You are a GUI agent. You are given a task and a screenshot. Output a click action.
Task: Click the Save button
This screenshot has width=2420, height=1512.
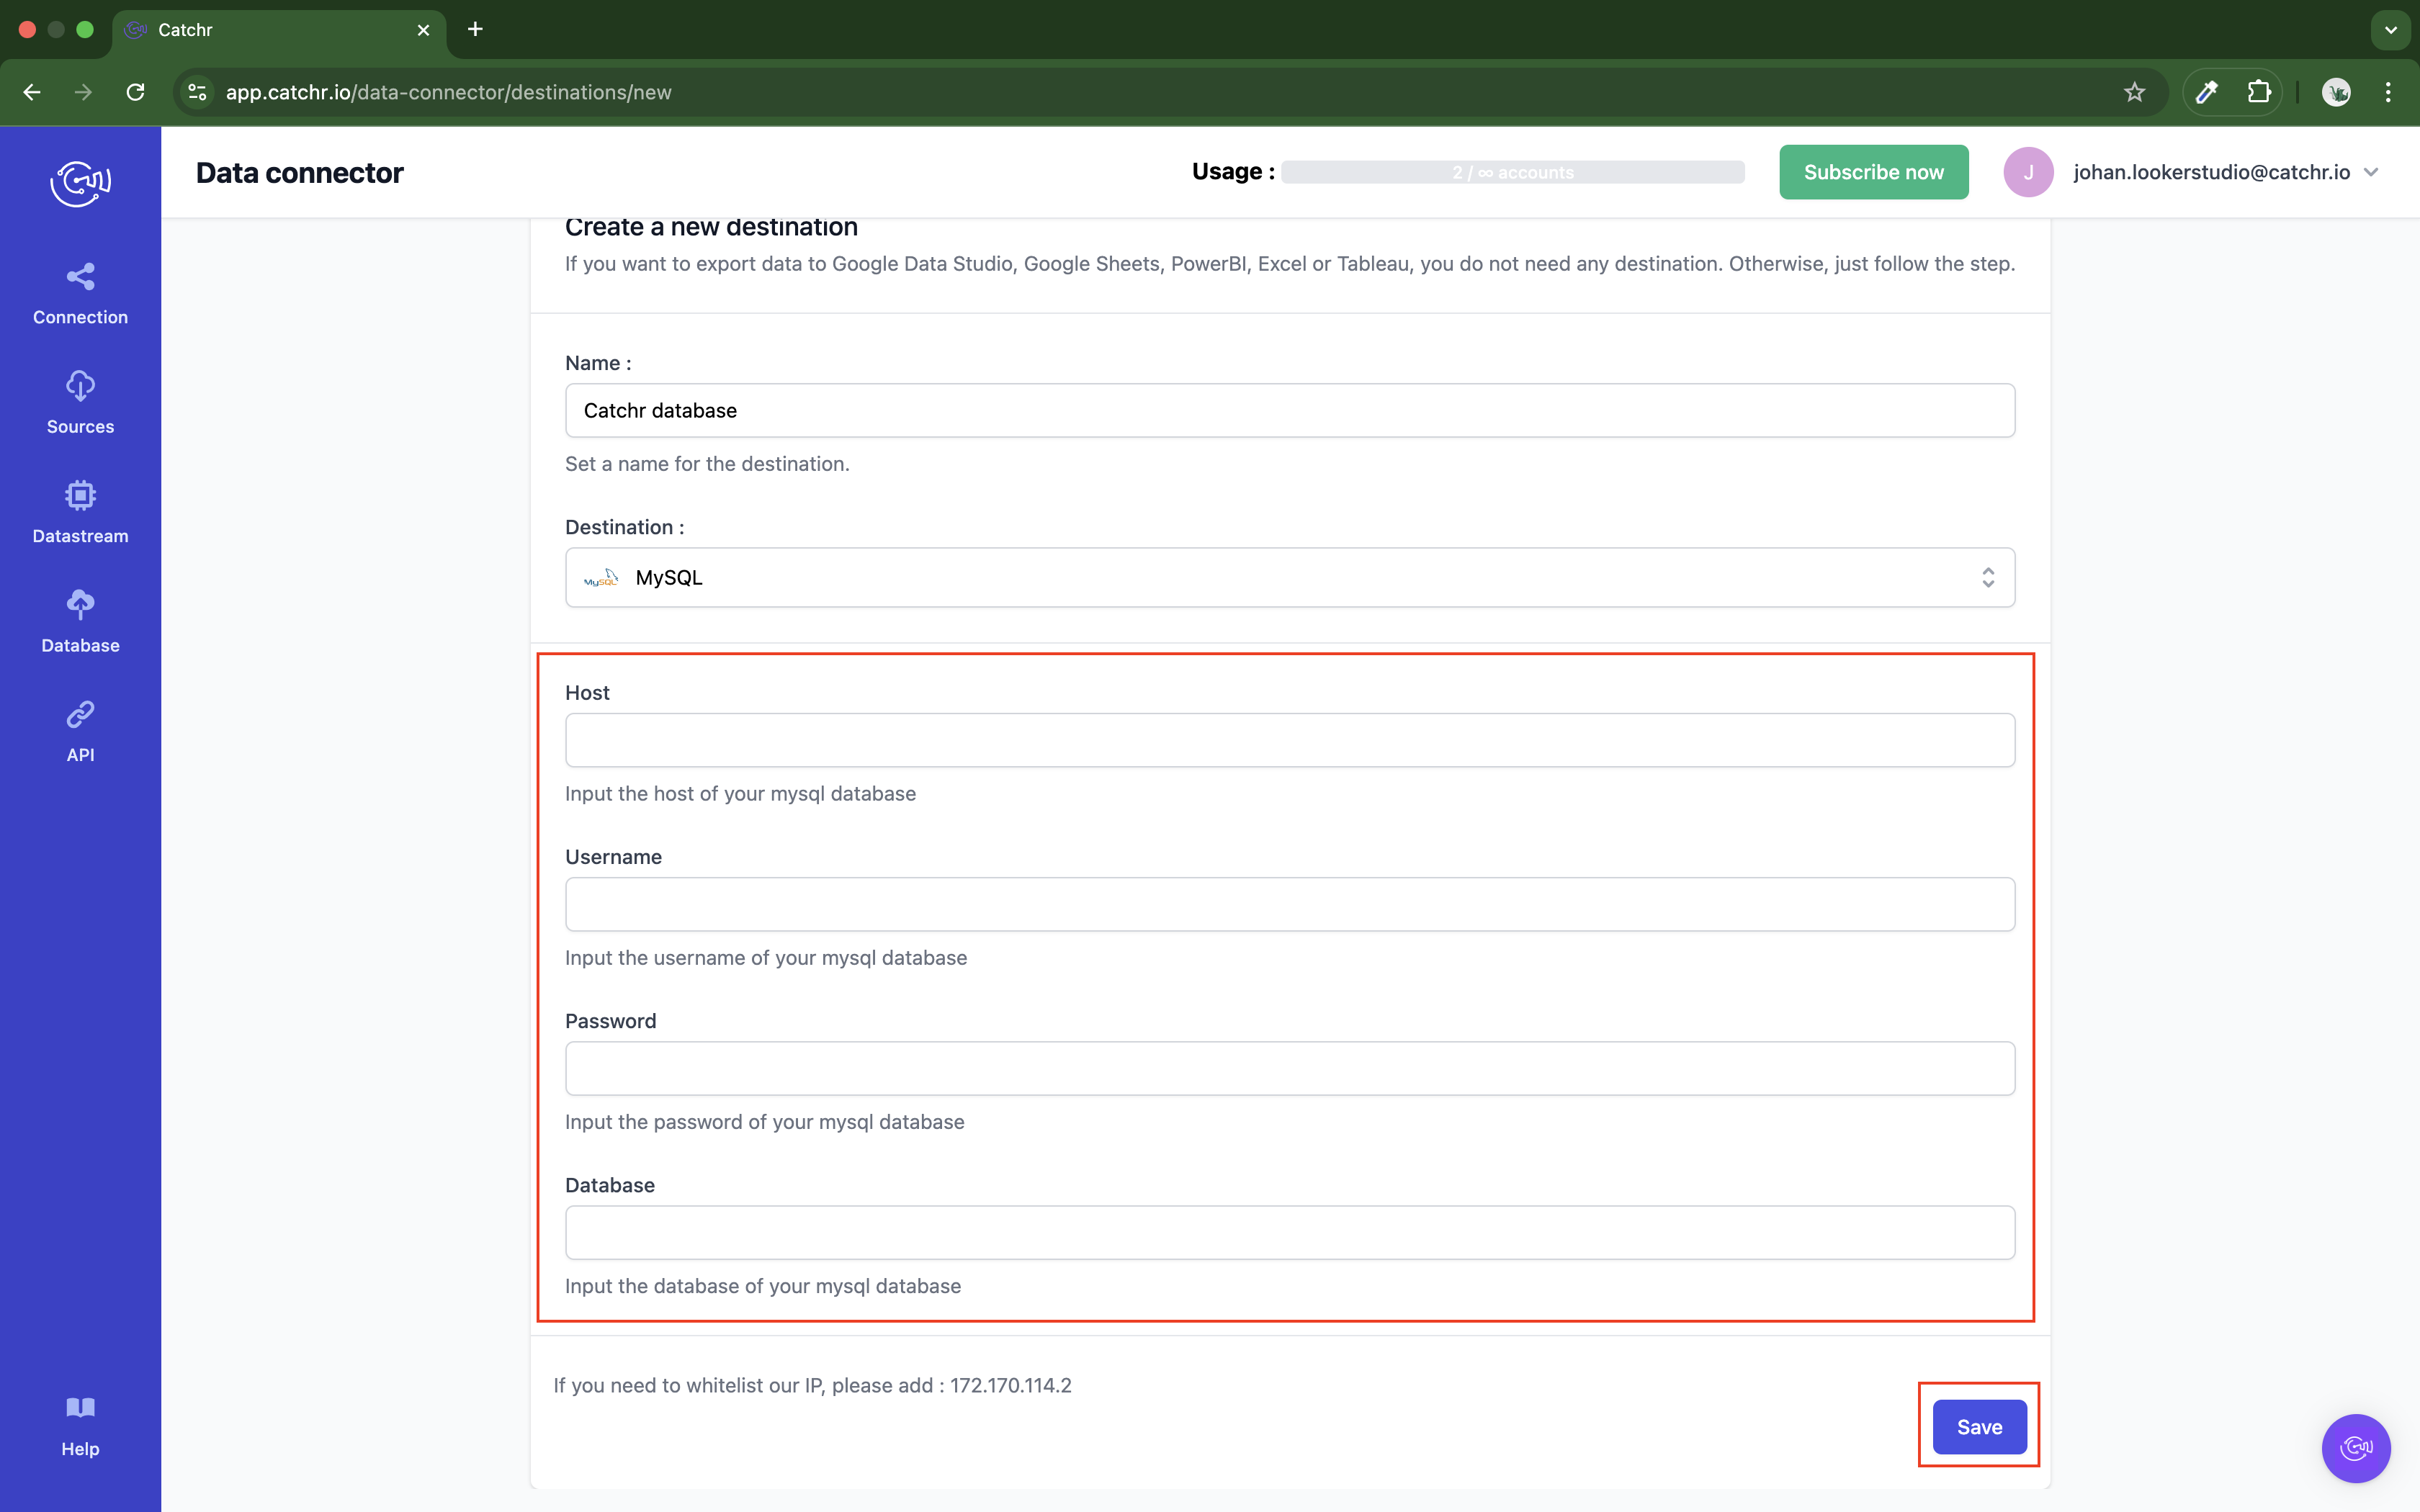[1979, 1427]
